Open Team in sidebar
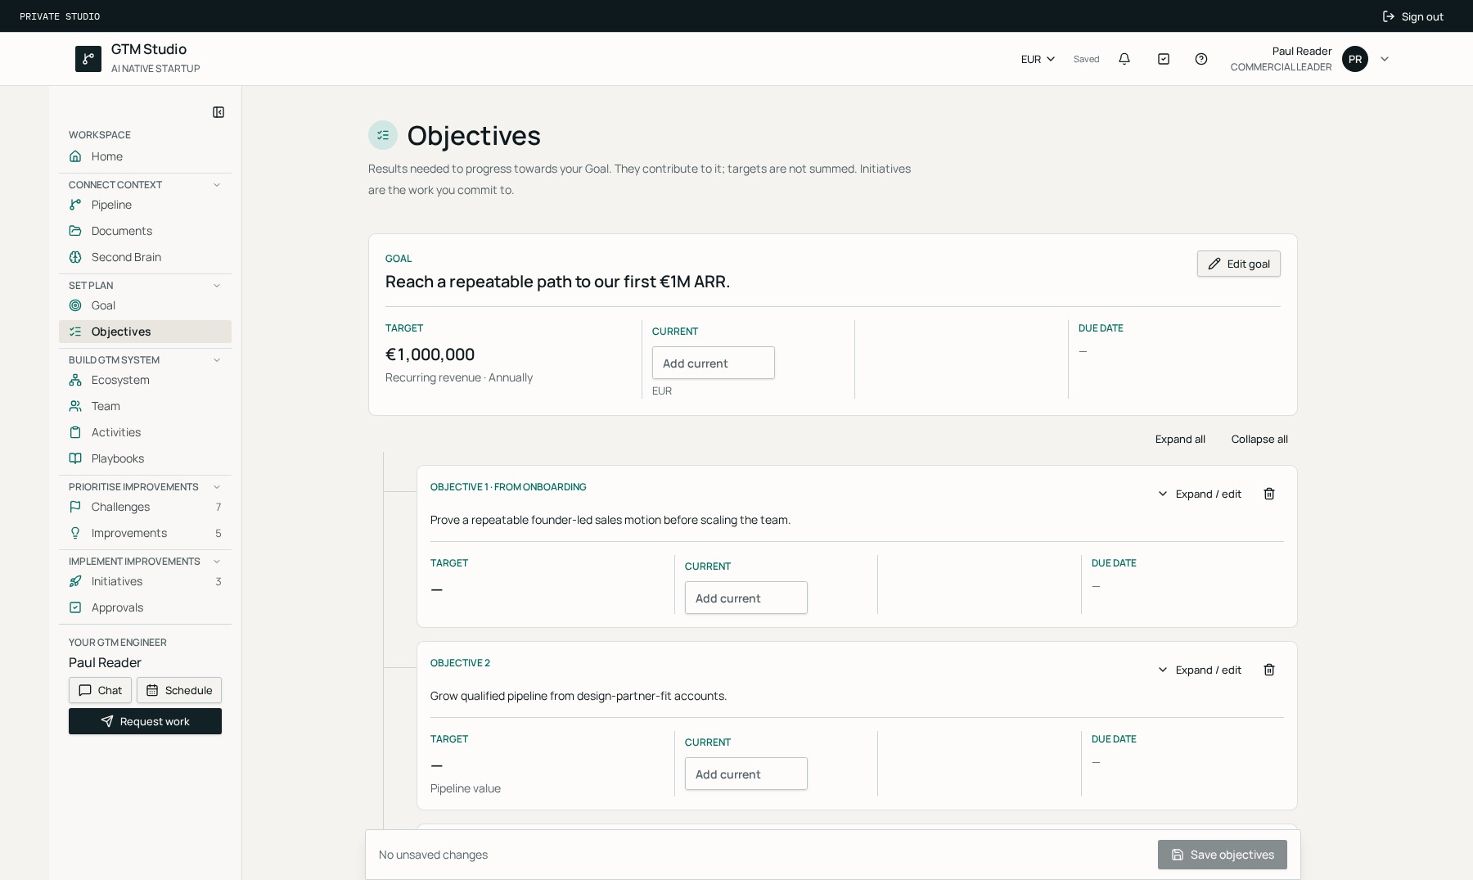1473x880 pixels. click(145, 406)
